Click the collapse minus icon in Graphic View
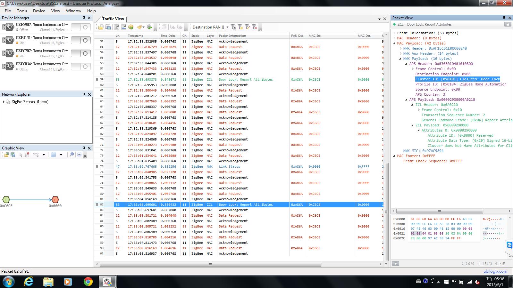This screenshot has height=288, width=513. [x=79, y=155]
